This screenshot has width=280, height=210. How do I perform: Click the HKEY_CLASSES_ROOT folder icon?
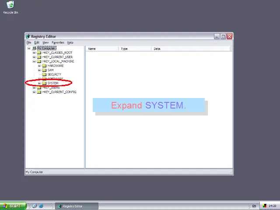pos(39,52)
